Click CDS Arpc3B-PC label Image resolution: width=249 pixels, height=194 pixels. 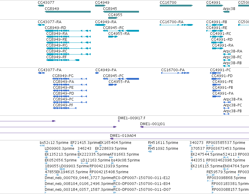(x=233, y=105)
